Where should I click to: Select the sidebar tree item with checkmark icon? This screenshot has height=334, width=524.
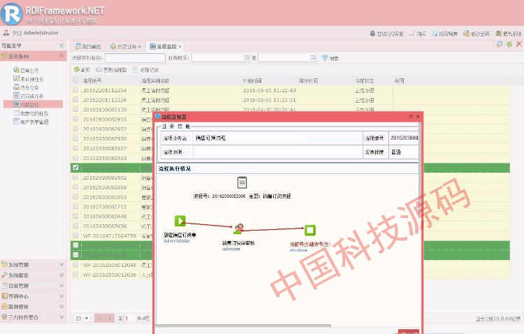click(29, 79)
